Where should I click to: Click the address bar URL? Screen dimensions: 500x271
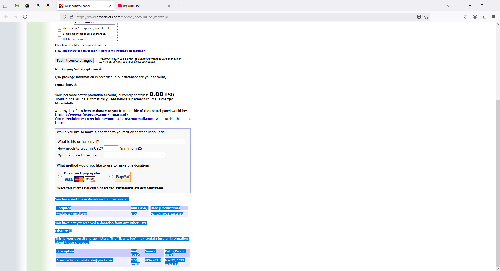(122, 17)
